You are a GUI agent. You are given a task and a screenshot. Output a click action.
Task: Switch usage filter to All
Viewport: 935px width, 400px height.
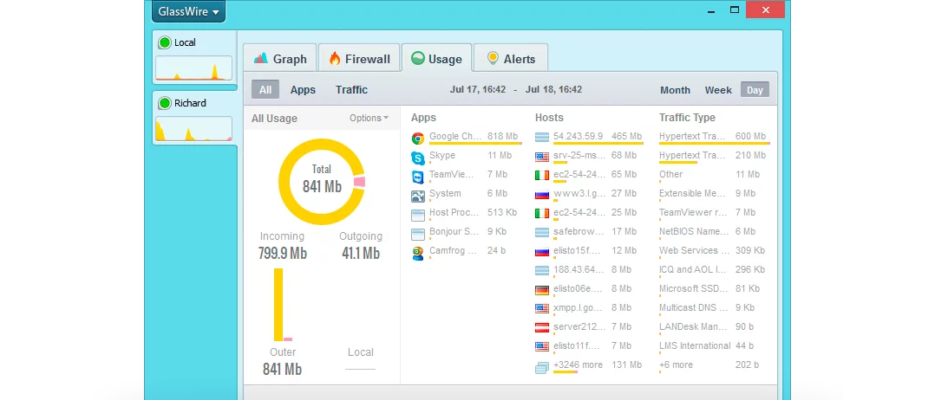(265, 90)
